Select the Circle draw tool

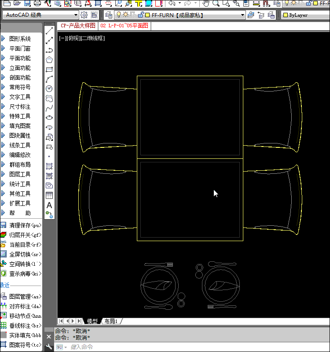click(x=49, y=89)
